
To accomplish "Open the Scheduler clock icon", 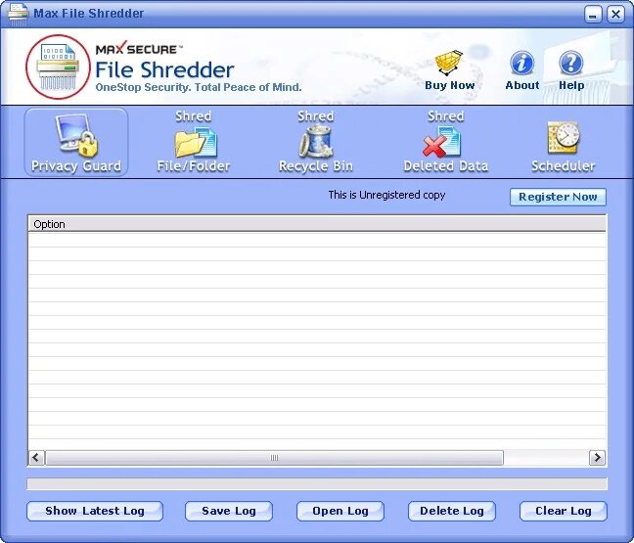I will (x=564, y=139).
